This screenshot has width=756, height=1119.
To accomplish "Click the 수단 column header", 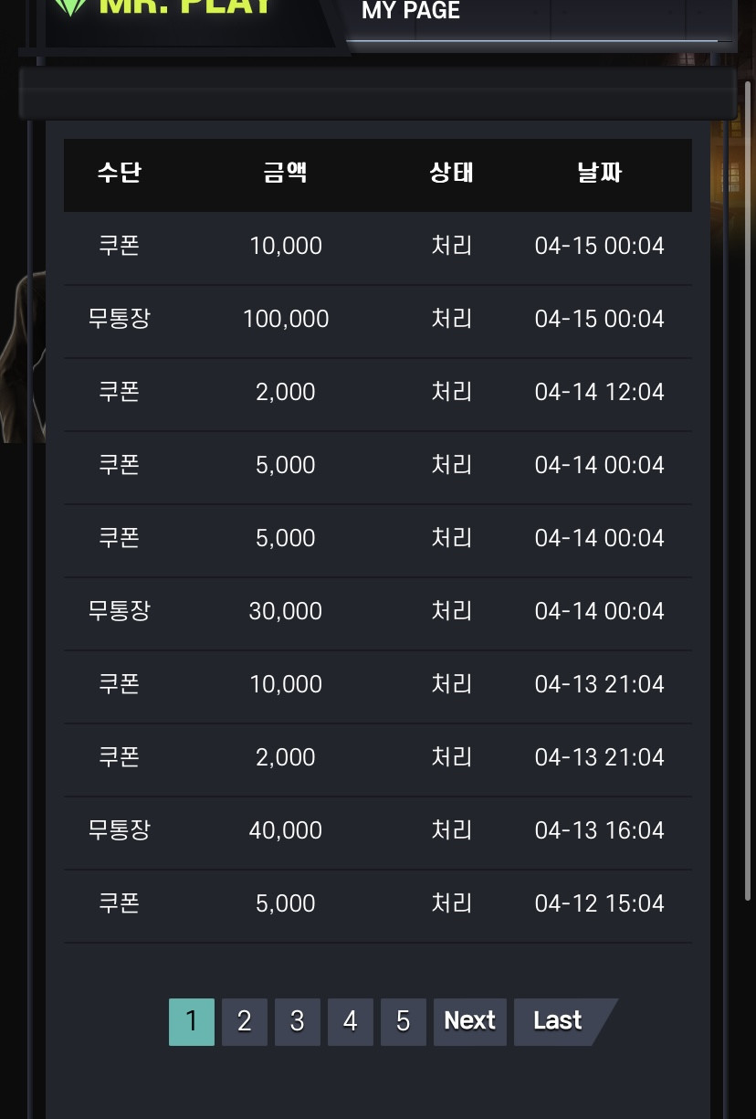I will pos(120,173).
